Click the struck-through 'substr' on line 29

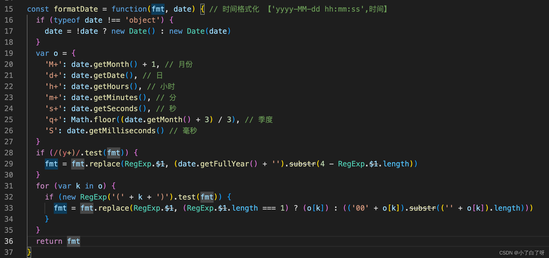tap(303, 164)
